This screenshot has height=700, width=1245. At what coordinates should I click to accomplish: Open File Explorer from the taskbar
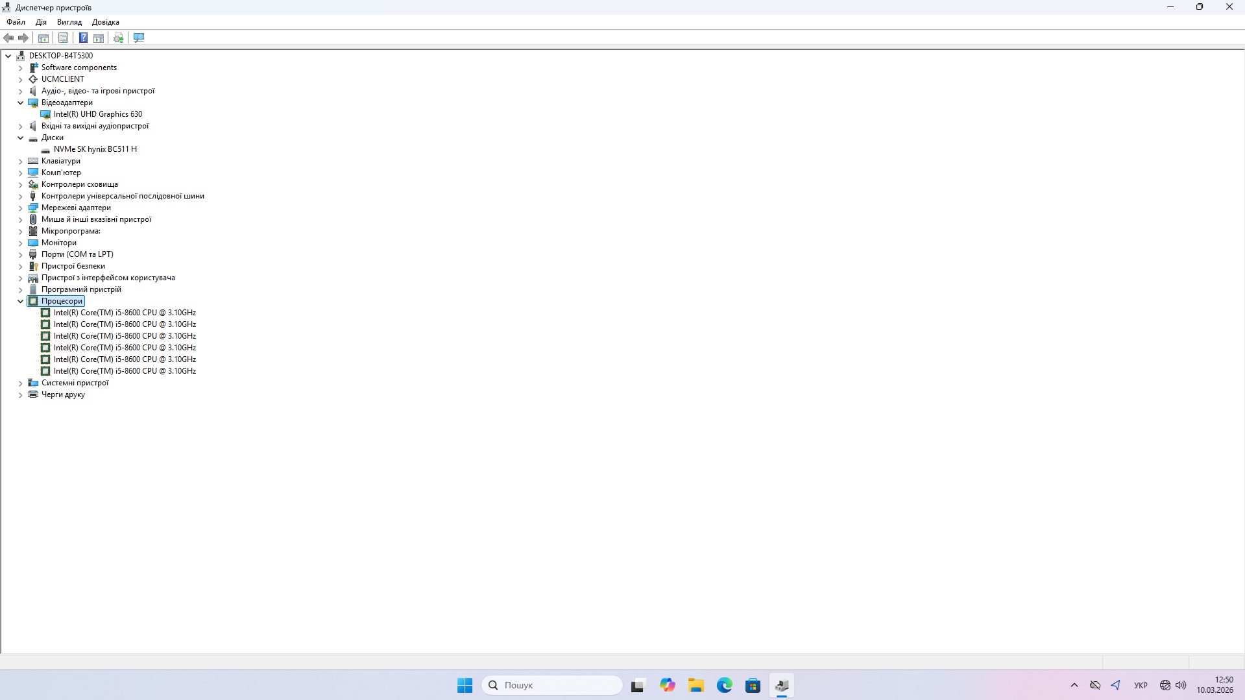pyautogui.click(x=695, y=685)
